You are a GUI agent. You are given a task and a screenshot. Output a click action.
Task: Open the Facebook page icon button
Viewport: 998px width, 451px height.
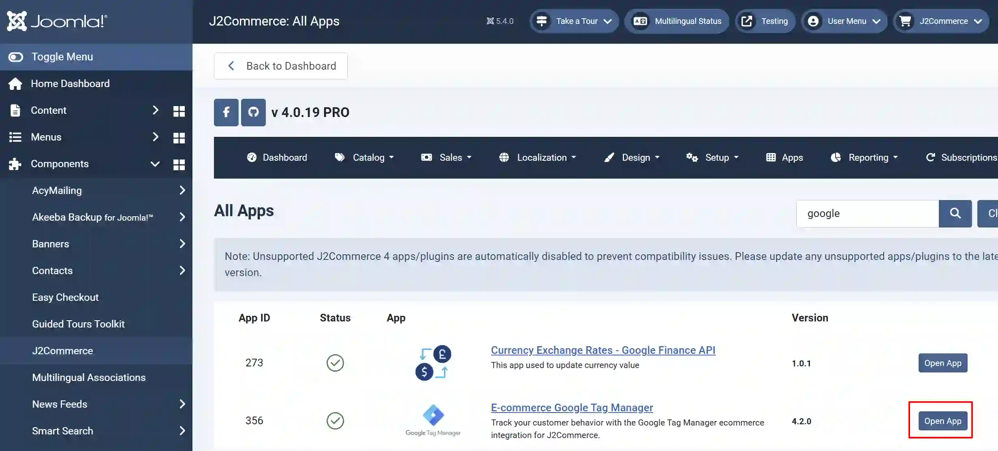226,112
